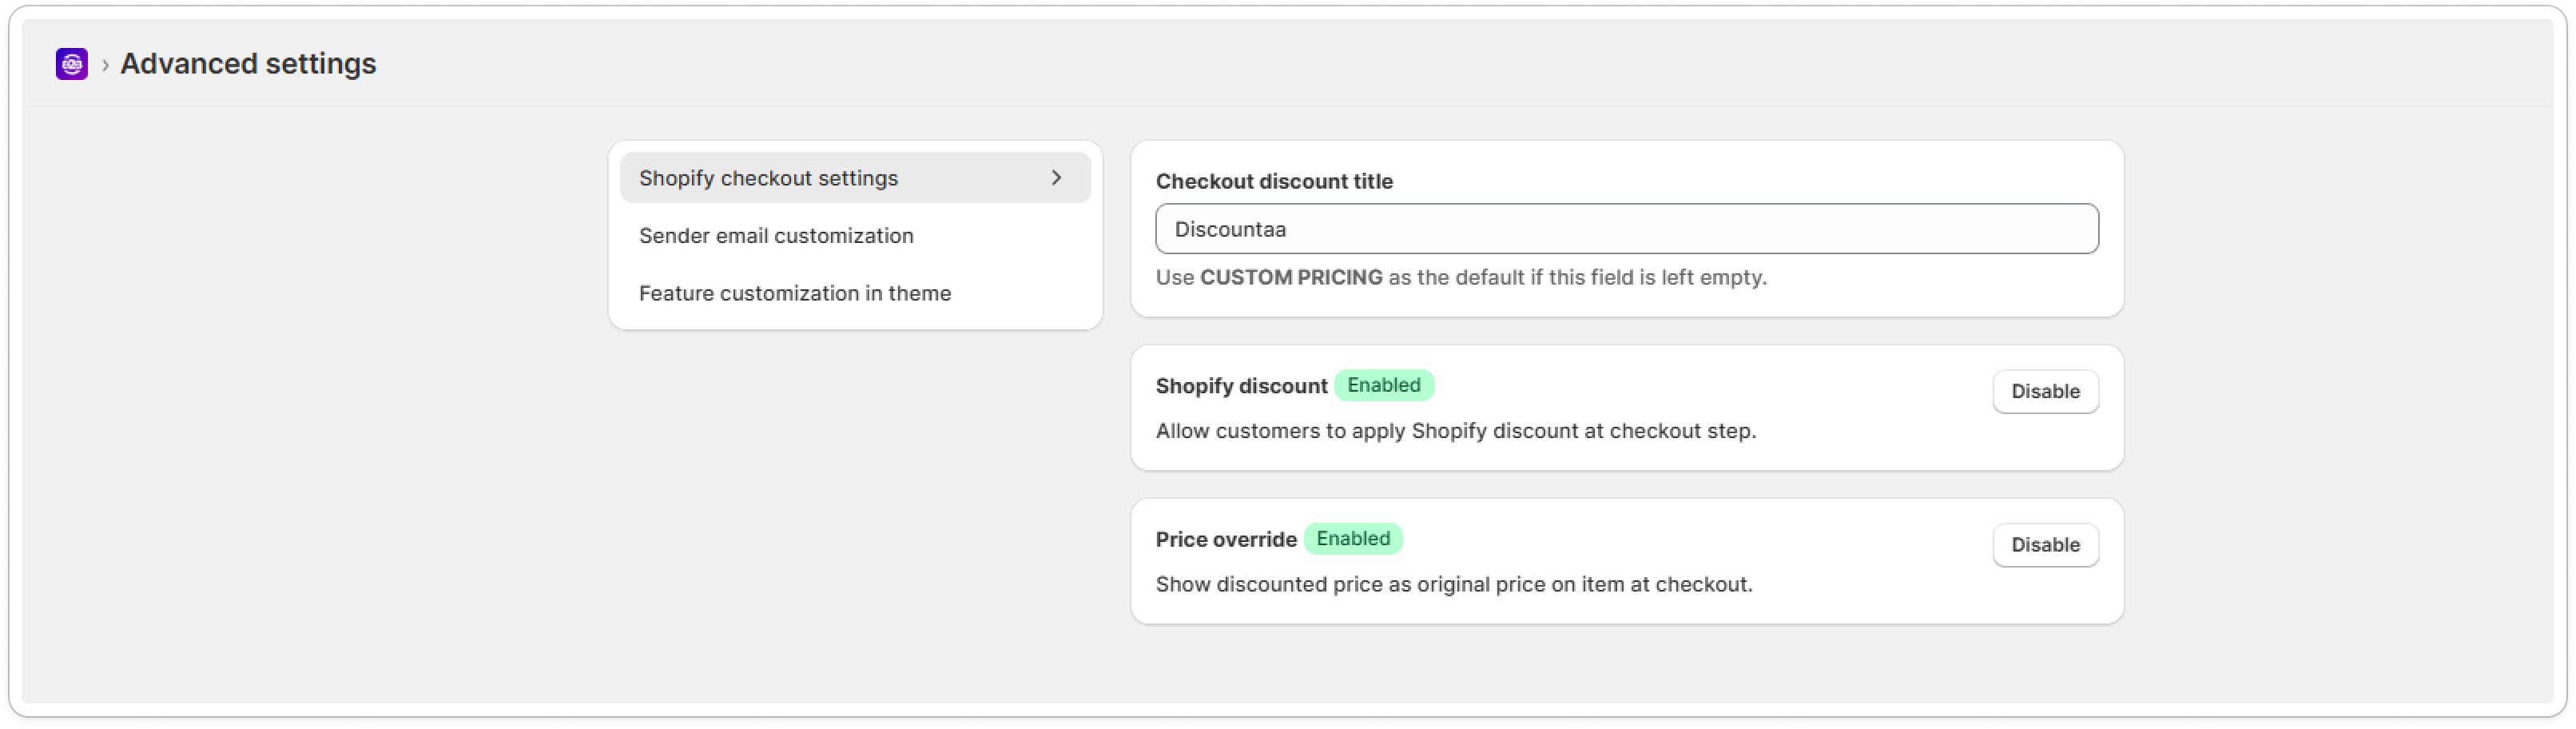Select Feature customization in theme
The image size is (2576, 729).
click(x=795, y=294)
